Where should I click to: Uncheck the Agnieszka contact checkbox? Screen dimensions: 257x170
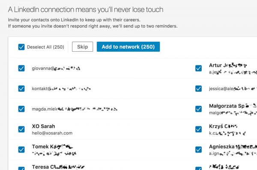[x=198, y=149]
